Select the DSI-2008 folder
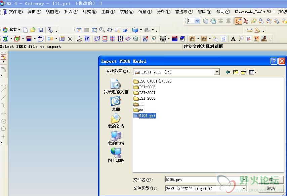This screenshot has width=287, height=196. (145, 98)
